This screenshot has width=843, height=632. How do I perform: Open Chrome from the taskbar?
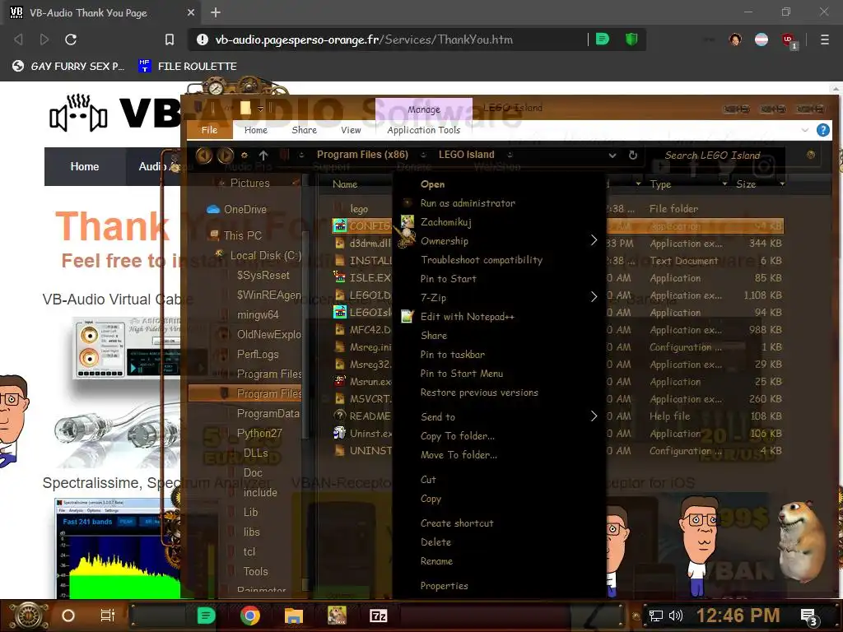[x=250, y=616]
